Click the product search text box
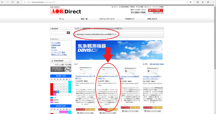Viewport: 216px width, 114px height. (59, 33)
